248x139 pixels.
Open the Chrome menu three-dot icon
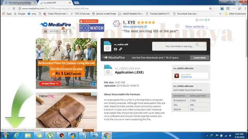click(x=245, y=8)
